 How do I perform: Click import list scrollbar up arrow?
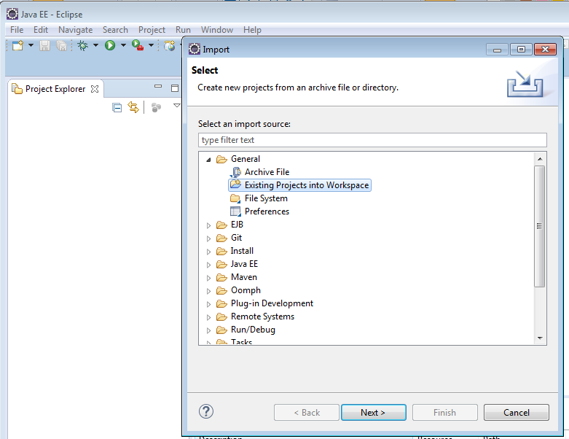click(540, 159)
